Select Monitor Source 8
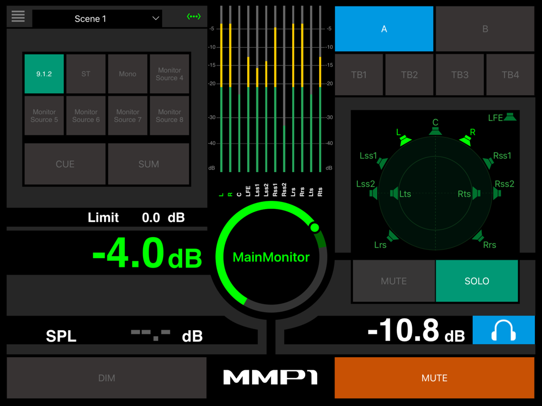 pos(169,116)
